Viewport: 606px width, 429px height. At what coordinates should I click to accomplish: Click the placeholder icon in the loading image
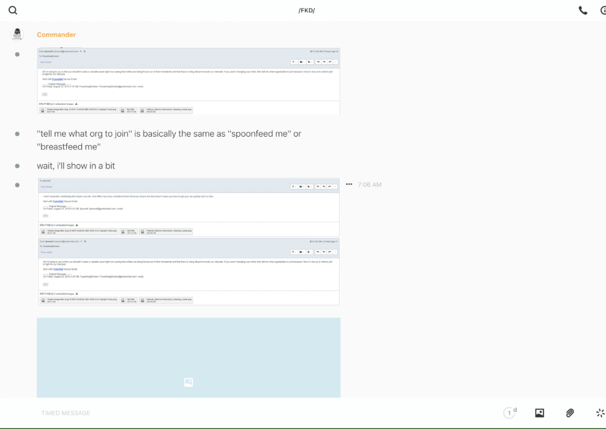pyautogui.click(x=189, y=382)
